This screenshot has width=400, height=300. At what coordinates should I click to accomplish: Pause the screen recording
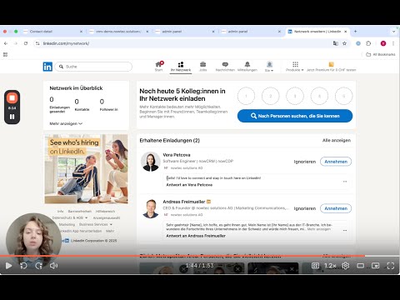pyautogui.click(x=12, y=117)
